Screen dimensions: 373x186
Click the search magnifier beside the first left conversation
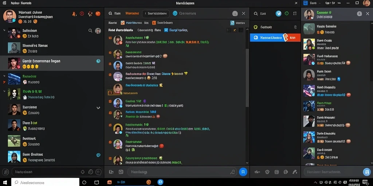pos(90,31)
